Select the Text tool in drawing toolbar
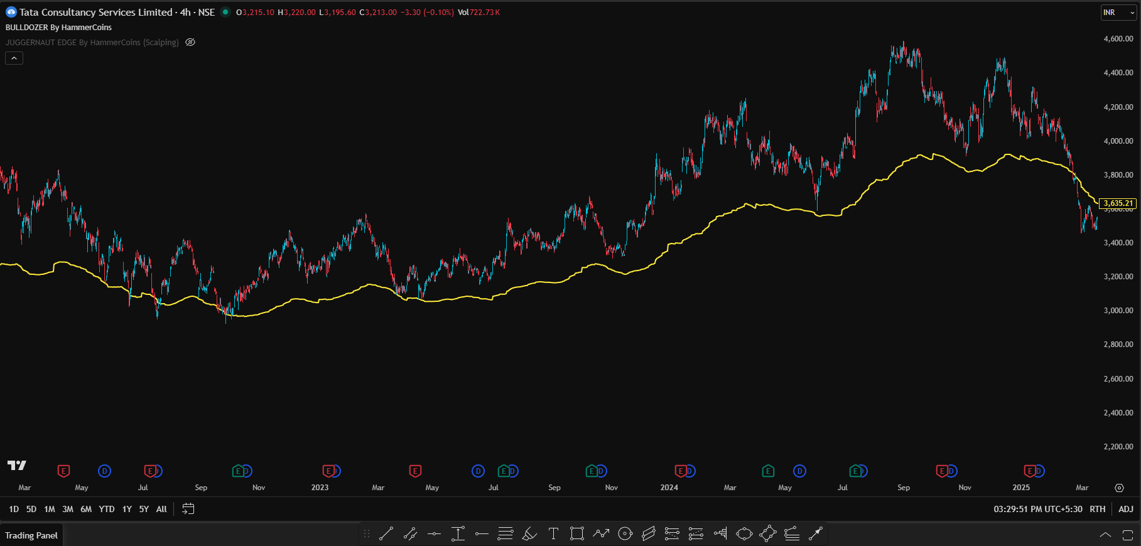The height and width of the screenshot is (546, 1141). pyautogui.click(x=553, y=534)
